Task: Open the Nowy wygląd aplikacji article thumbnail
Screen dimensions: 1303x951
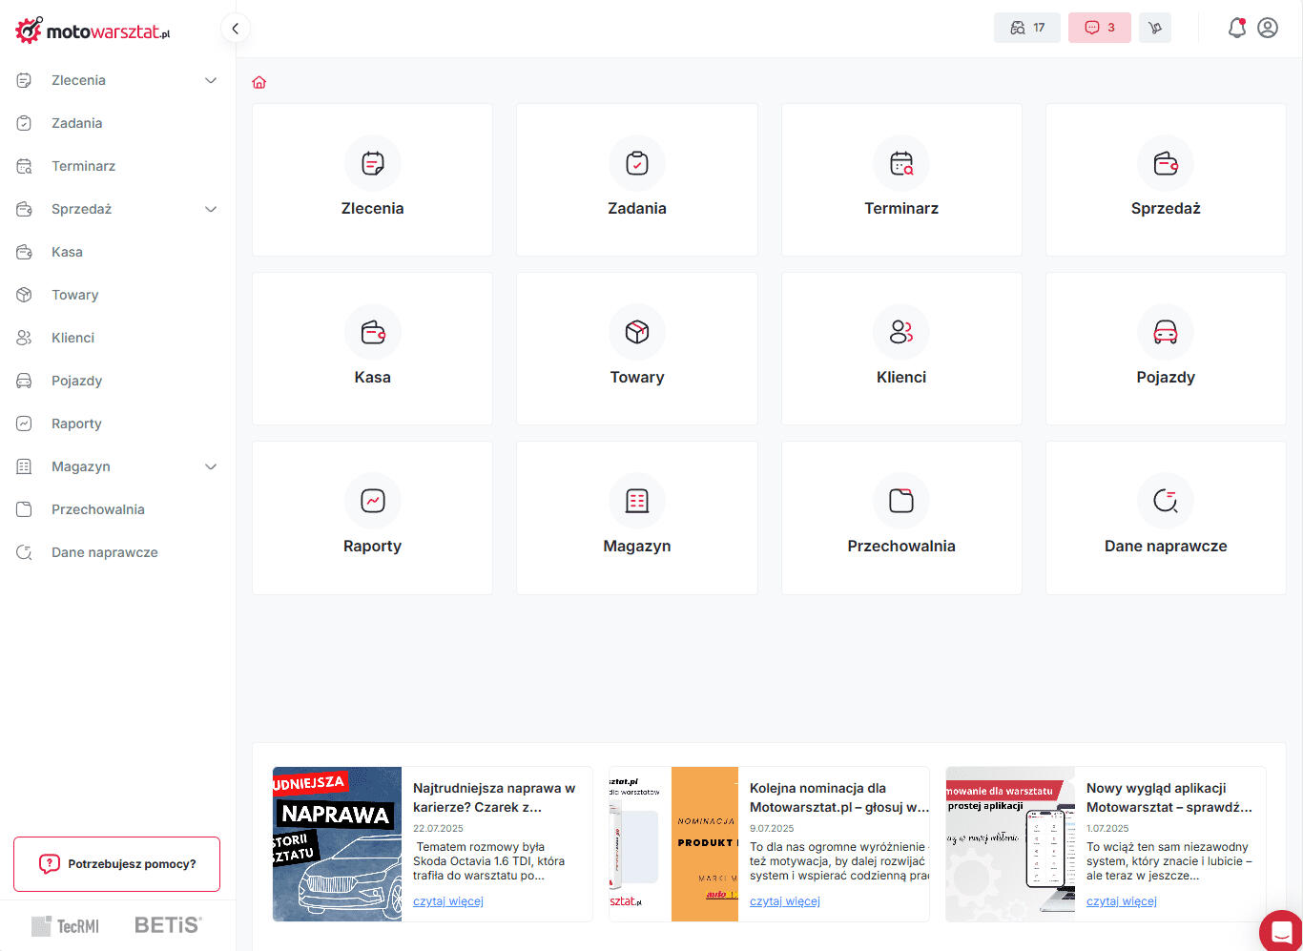Action: (x=1009, y=844)
